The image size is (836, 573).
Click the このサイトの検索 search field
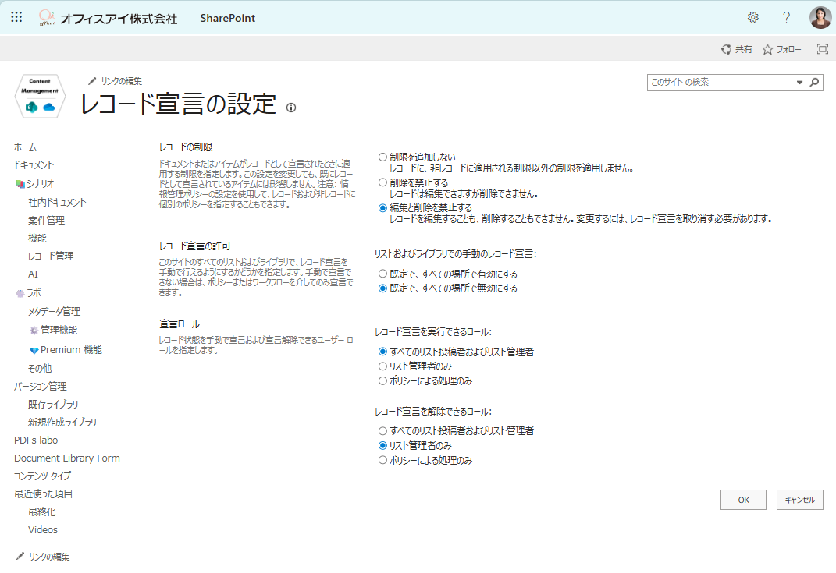(x=720, y=82)
